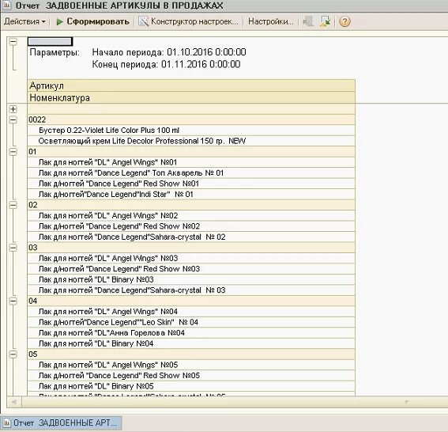Select the 04 article row
The image size is (448, 432).
191,301
